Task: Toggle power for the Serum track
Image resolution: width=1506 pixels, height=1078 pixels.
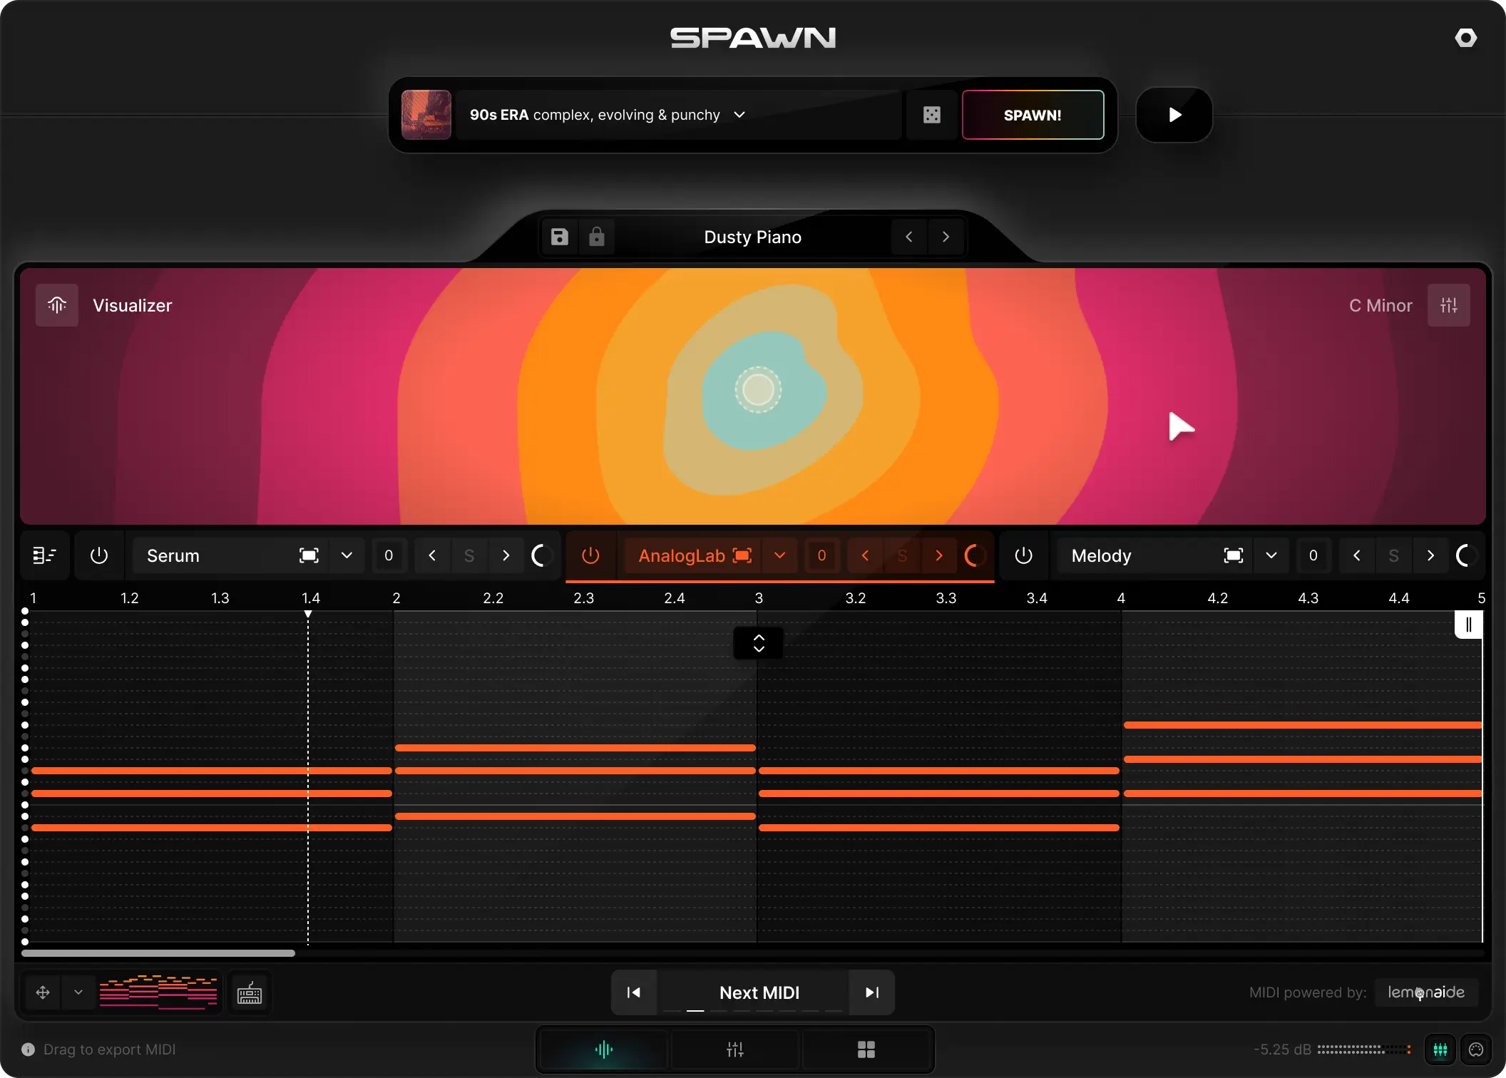Action: point(99,555)
